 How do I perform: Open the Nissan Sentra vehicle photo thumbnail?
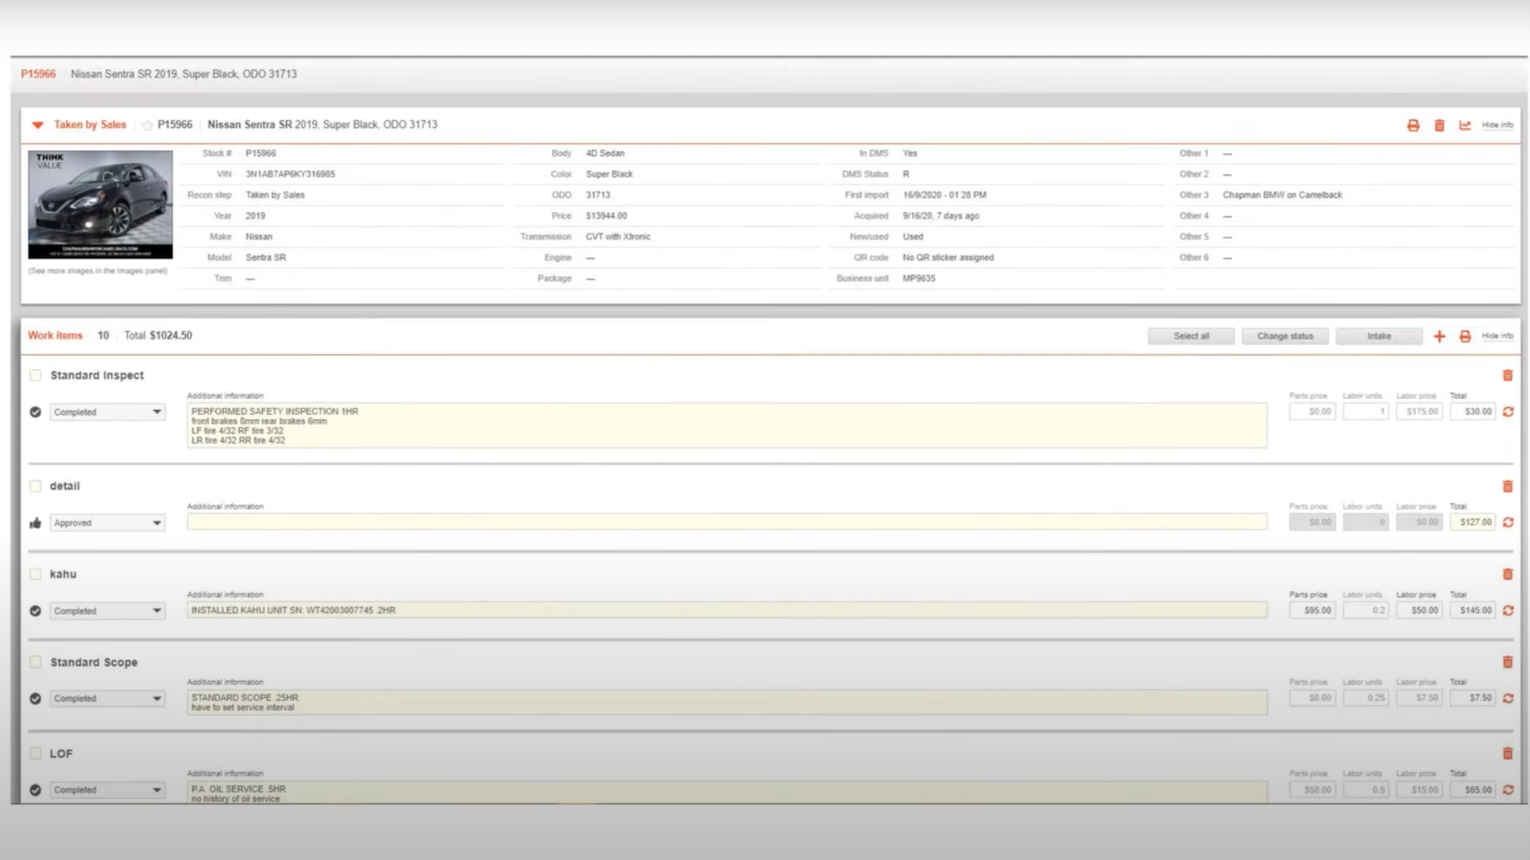click(100, 205)
